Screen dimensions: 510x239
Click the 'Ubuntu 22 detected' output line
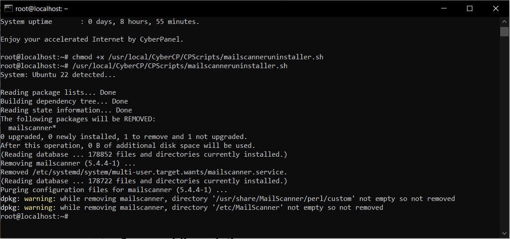pos(58,75)
